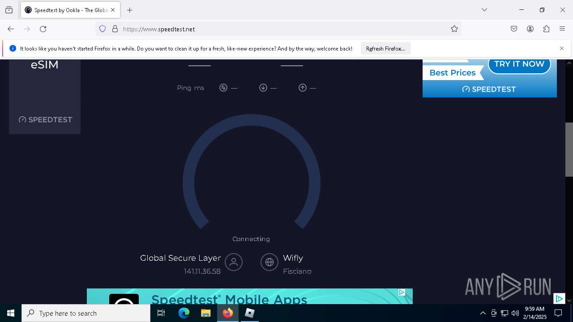This screenshot has height=322, width=573.
Task: Go back to previous page
Action: click(x=11, y=29)
